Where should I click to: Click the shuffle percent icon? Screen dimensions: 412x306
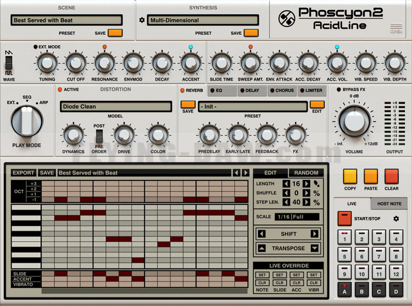coord(316,193)
